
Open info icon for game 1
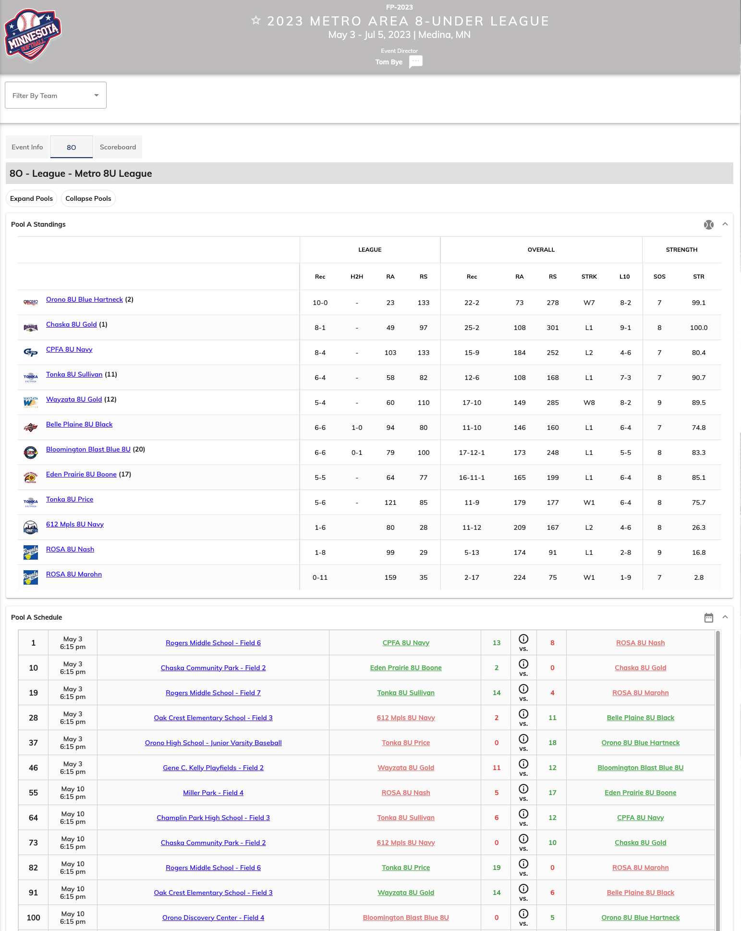523,639
